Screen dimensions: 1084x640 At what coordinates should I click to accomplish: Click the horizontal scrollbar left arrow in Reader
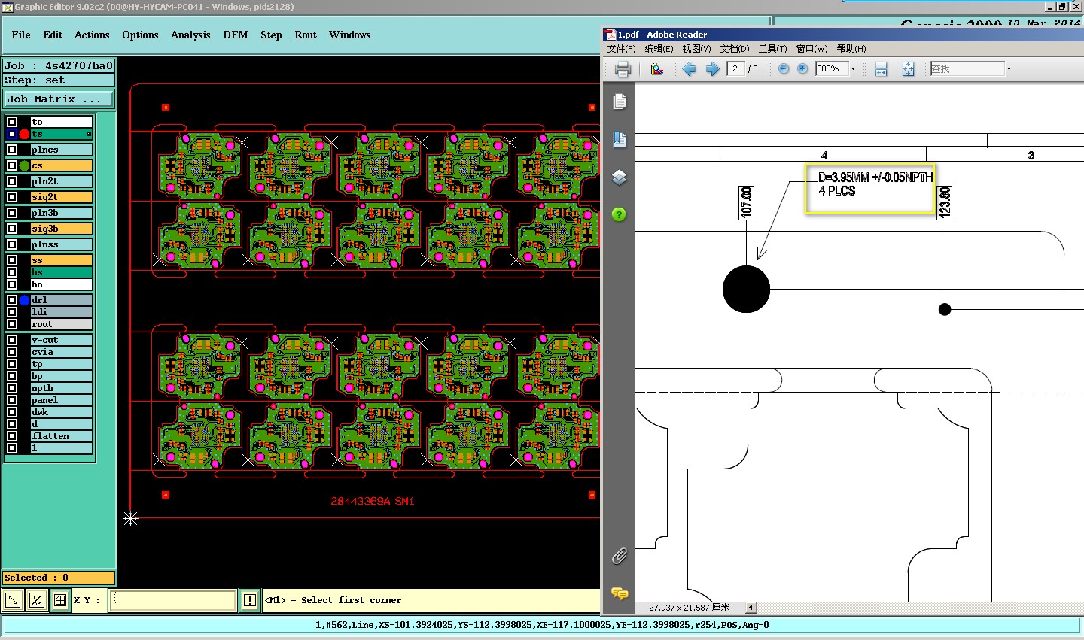tap(751, 608)
